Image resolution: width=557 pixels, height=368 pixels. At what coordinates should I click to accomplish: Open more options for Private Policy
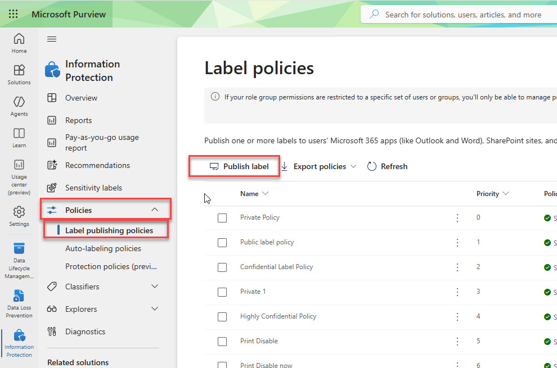[457, 217]
